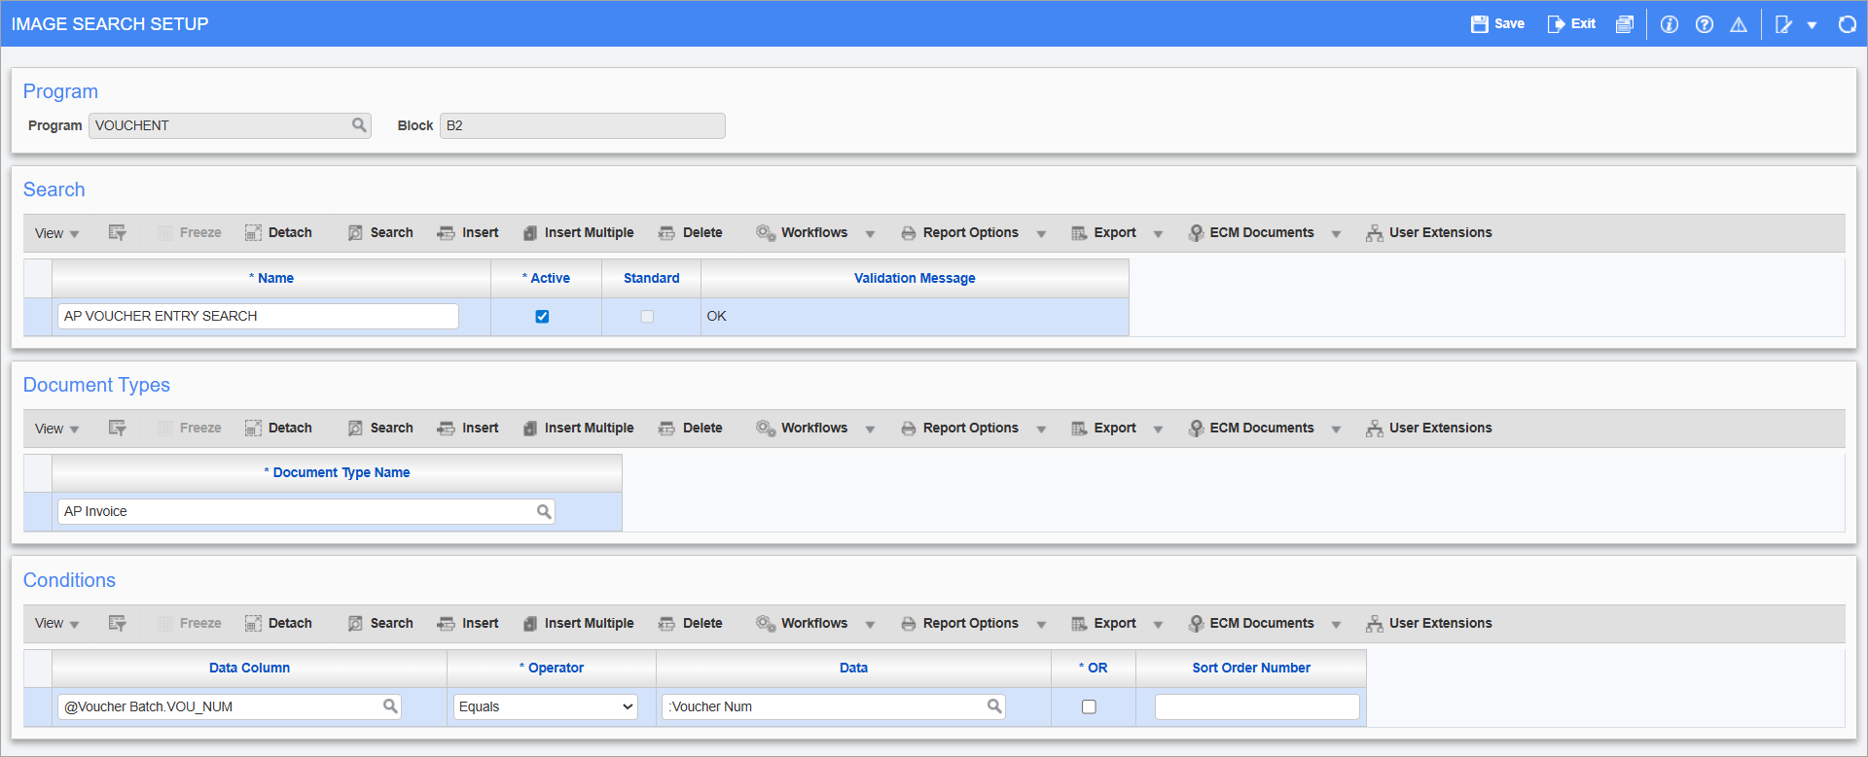Open AP Invoice document type lookup

point(544,511)
